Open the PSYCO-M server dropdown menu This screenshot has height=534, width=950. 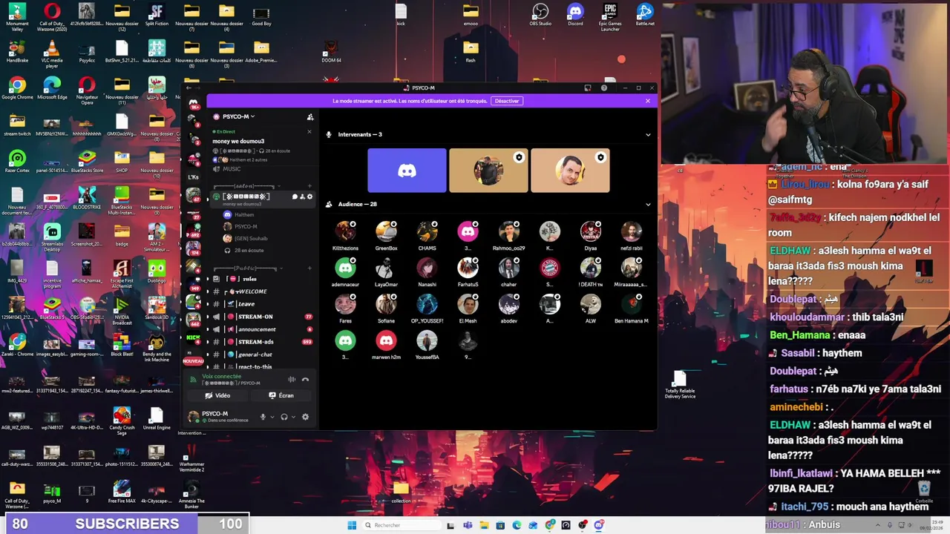point(239,116)
